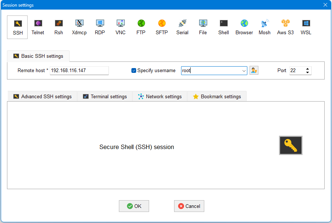
Task: Uncheck the Specify username checkbox
Action: coord(134,70)
